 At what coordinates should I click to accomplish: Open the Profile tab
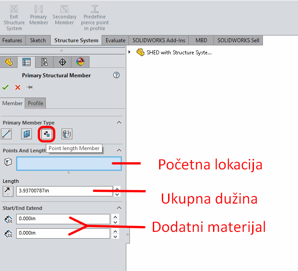36,103
